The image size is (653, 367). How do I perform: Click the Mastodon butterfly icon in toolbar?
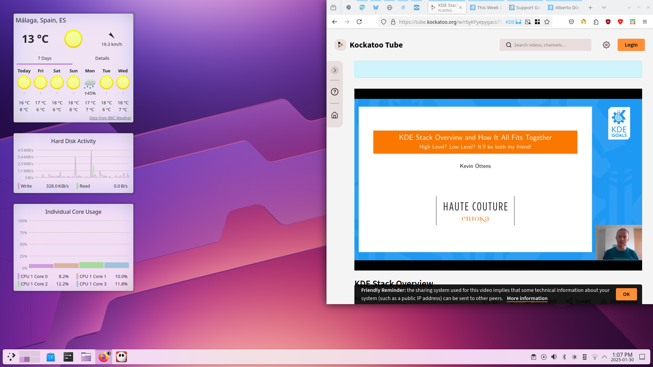pyautogui.click(x=376, y=7)
